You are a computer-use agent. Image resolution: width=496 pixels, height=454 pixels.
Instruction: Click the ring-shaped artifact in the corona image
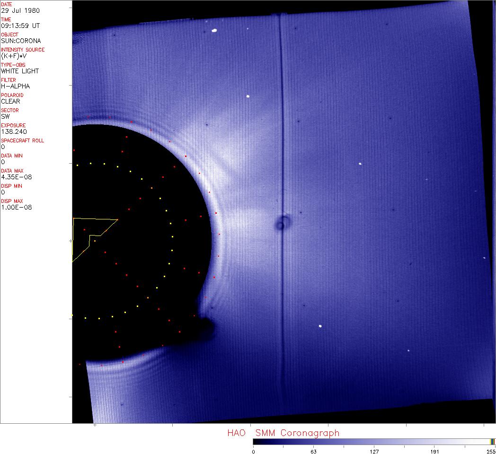click(283, 222)
